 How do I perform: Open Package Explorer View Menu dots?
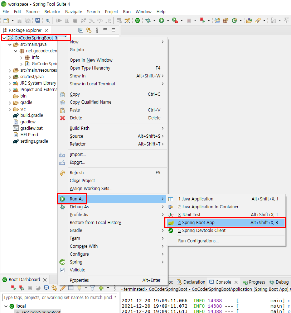click(x=97, y=30)
